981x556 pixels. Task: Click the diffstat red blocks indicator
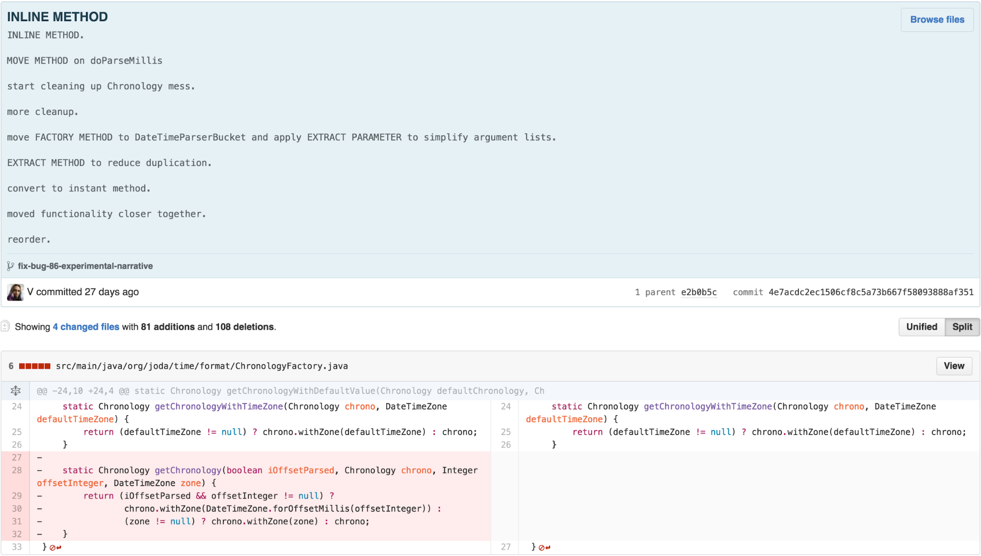(34, 366)
